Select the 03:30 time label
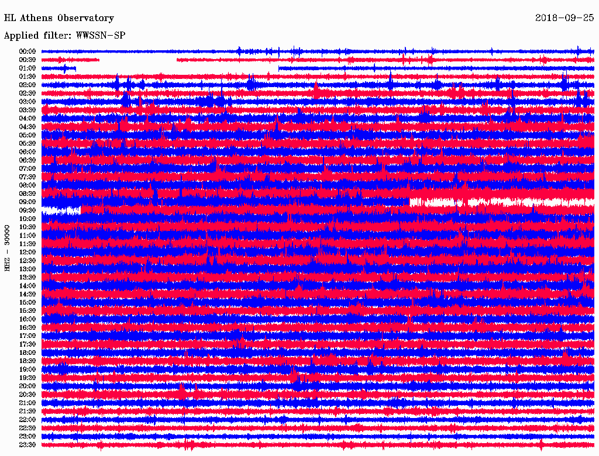The image size is (599, 456). pyautogui.click(x=27, y=110)
